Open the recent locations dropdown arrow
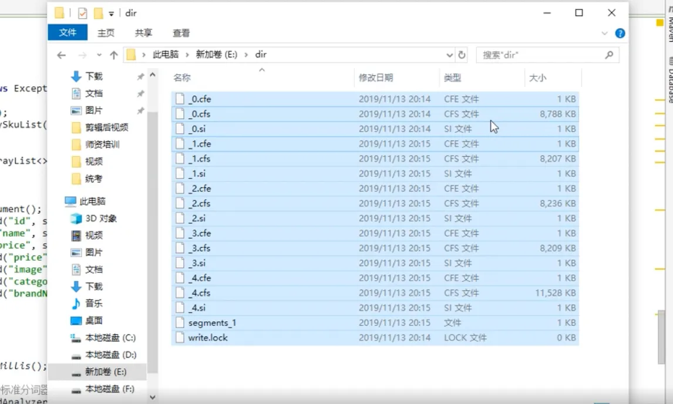673x404 pixels. pyautogui.click(x=99, y=55)
